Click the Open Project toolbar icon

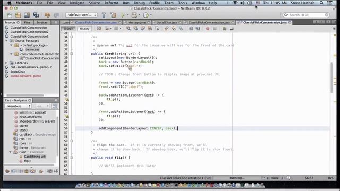click(27, 15)
